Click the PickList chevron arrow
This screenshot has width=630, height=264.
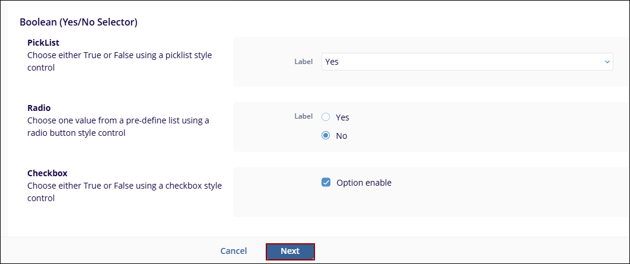click(x=606, y=62)
